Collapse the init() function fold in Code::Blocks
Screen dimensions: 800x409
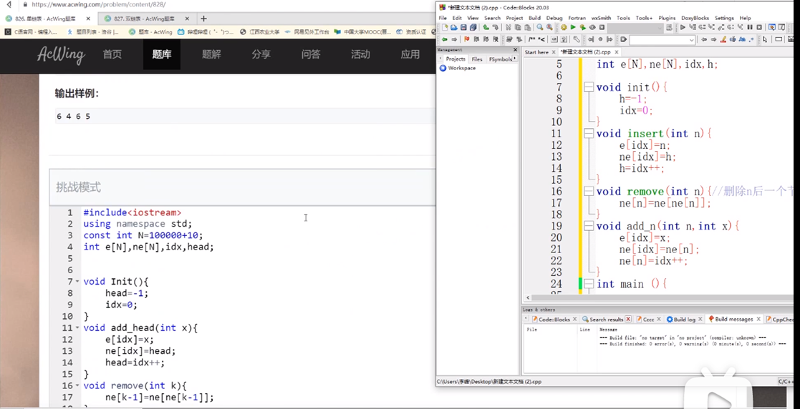point(589,88)
